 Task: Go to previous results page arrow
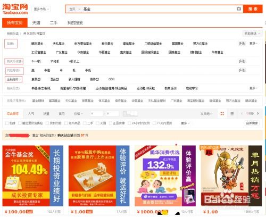[x=242, y=113]
